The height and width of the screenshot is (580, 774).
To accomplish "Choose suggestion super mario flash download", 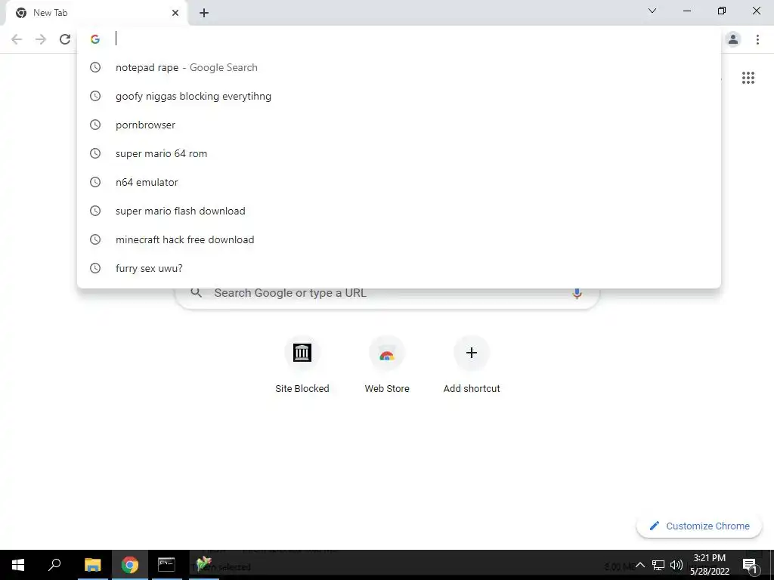I will coord(399,211).
